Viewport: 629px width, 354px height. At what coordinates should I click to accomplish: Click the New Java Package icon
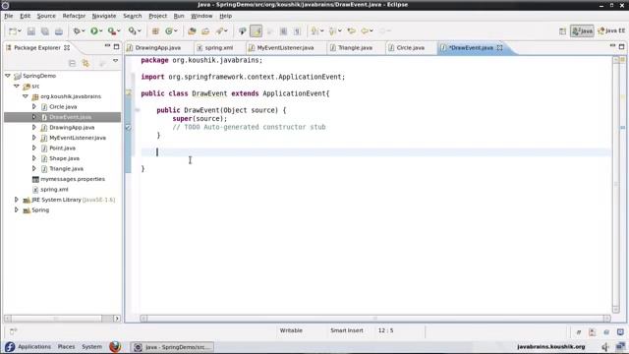[155, 30]
